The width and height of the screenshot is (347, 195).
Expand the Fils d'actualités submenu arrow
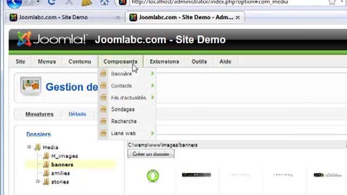(x=152, y=97)
